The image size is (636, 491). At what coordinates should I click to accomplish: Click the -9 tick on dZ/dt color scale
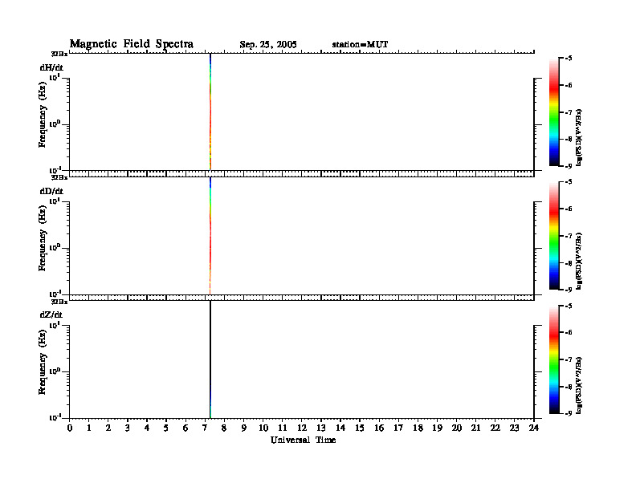pos(569,413)
